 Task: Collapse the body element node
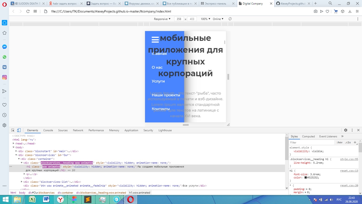coord(13,147)
